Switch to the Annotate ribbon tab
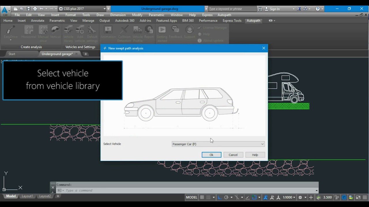Image resolution: width=369 pixels, height=207 pixels. [x=37, y=21]
